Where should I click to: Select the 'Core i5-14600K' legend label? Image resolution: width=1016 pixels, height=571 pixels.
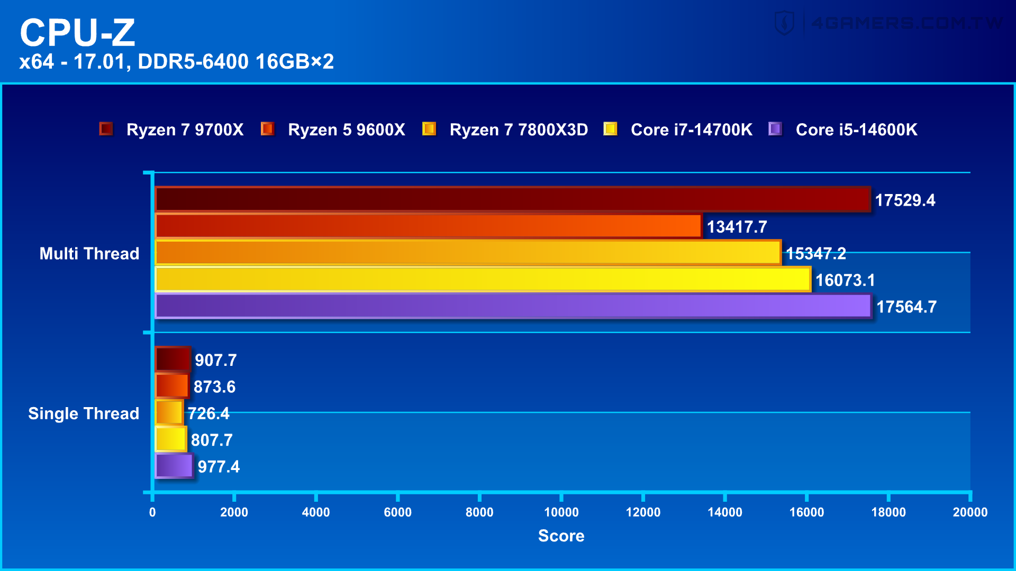point(856,130)
